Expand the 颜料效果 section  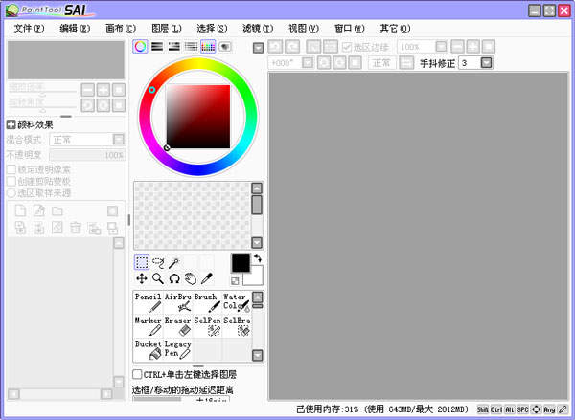pos(11,124)
